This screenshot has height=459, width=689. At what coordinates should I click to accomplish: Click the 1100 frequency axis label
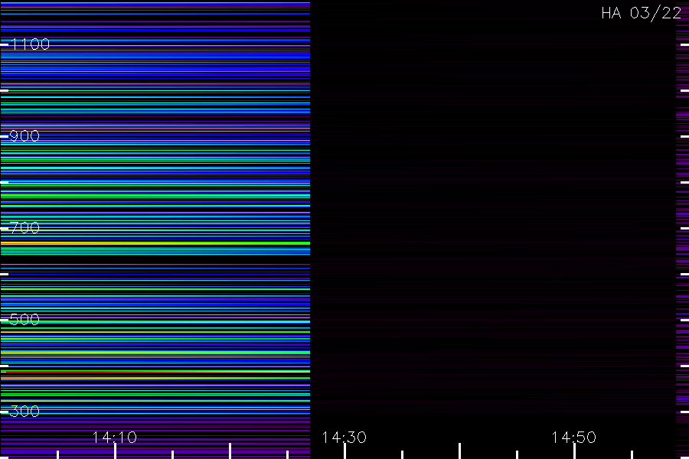pos(30,44)
